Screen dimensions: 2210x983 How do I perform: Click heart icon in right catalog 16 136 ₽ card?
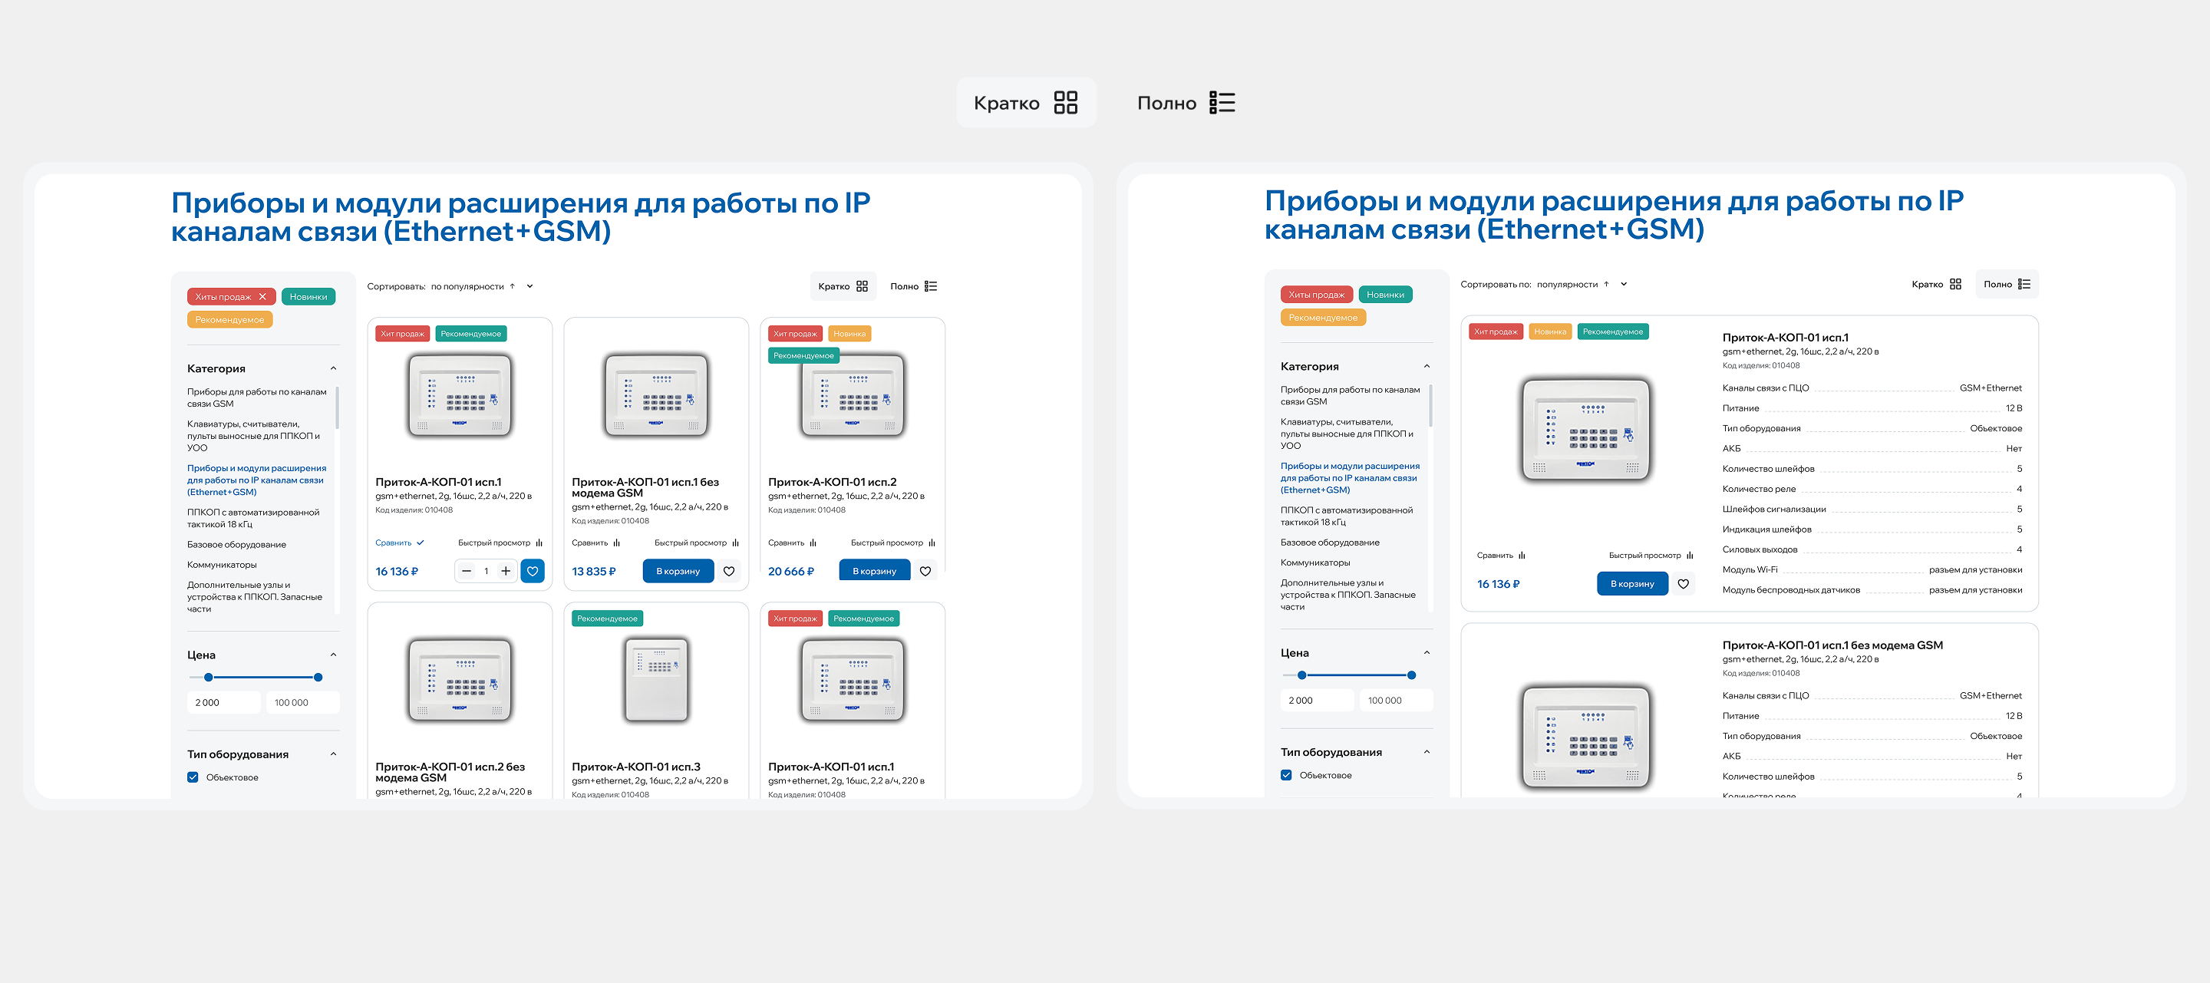1684,584
